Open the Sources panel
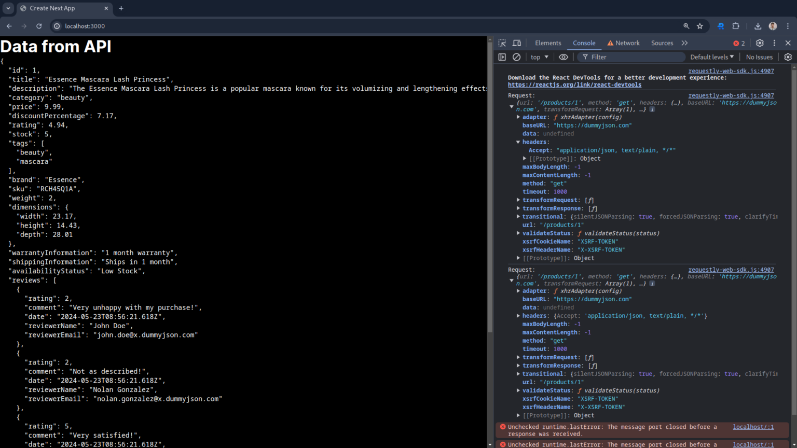 click(x=662, y=43)
